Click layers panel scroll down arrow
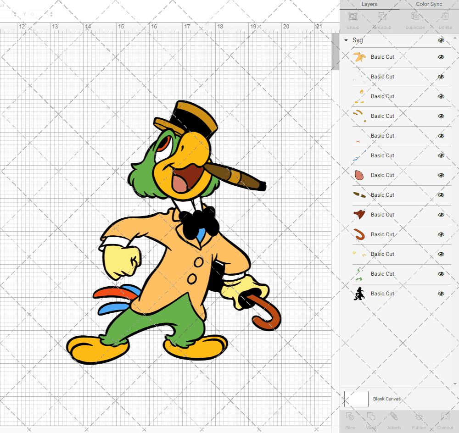Screen dimensions: 459x433 [454, 384]
